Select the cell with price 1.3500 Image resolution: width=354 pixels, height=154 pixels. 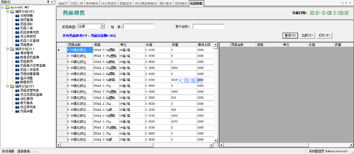pyautogui.click(x=158, y=109)
